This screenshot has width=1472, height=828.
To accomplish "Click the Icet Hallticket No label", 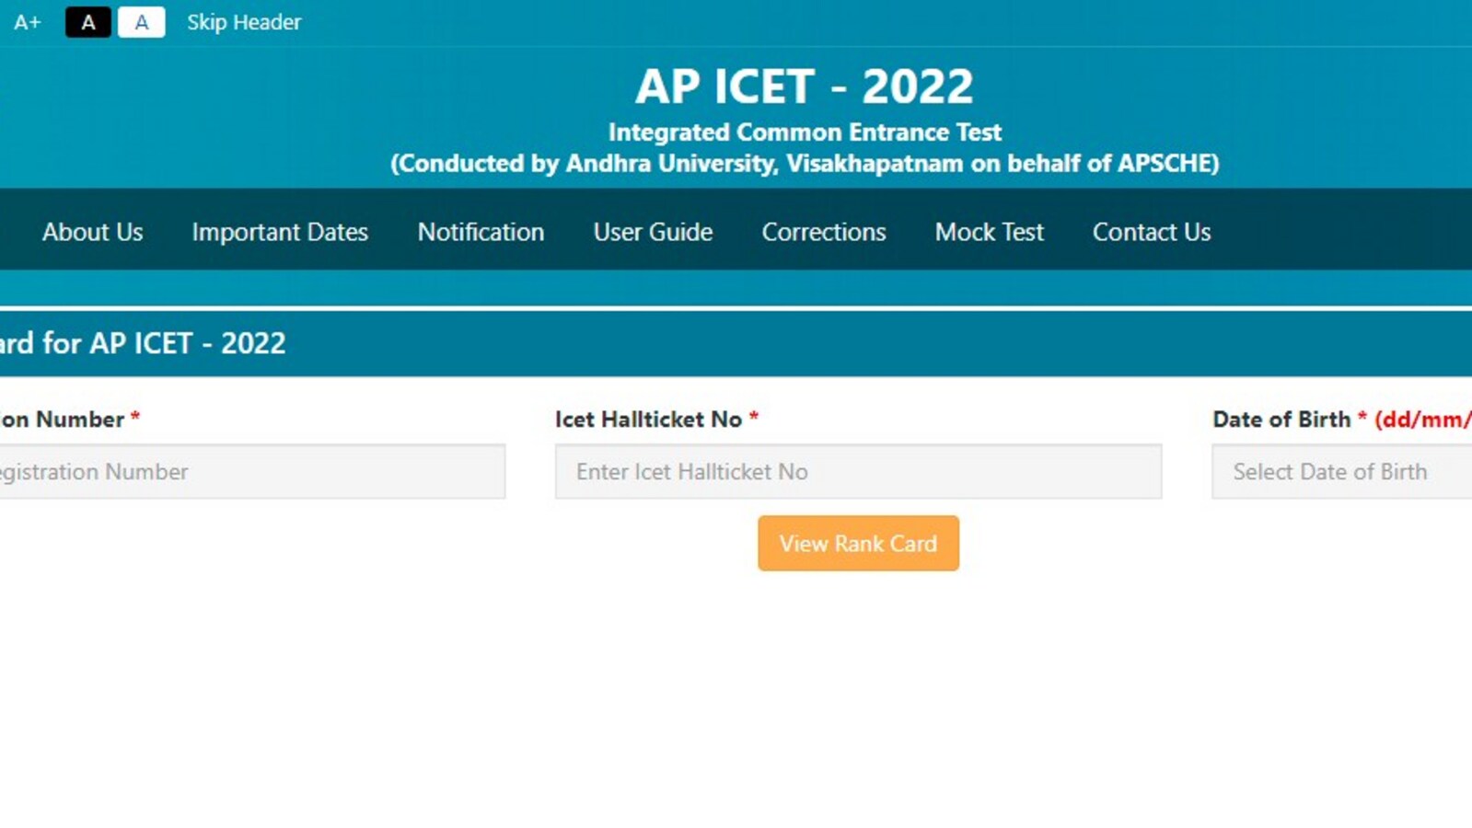I will tap(648, 420).
